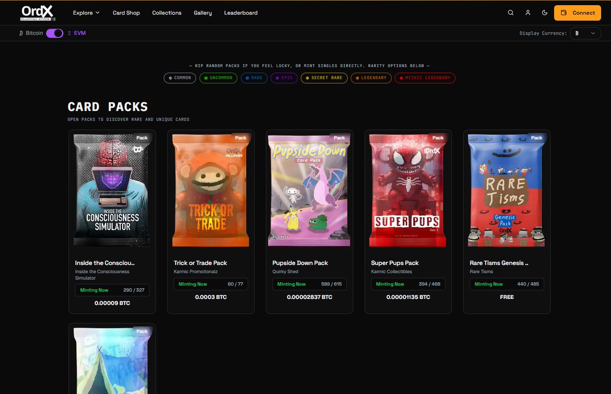Expand the Explore menu
611x394 pixels.
(86, 13)
